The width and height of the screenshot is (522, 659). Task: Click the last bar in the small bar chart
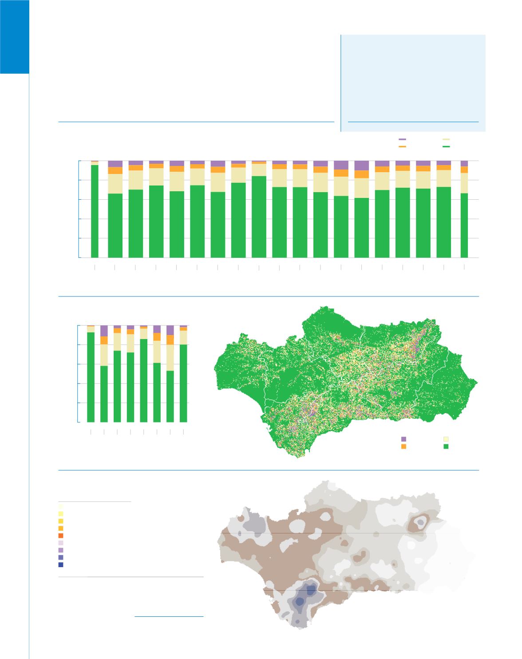coord(183,377)
